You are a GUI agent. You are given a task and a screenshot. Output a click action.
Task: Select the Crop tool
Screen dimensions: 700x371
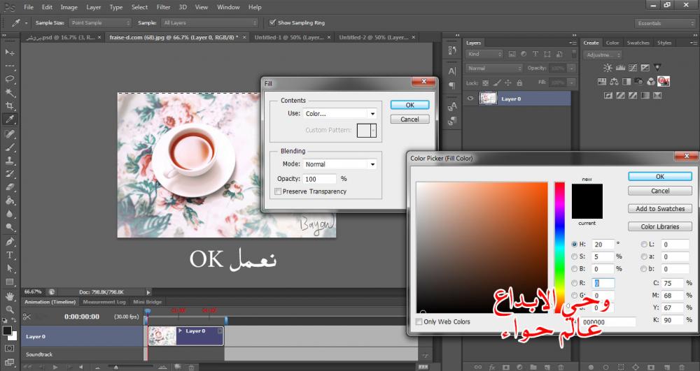click(x=10, y=106)
